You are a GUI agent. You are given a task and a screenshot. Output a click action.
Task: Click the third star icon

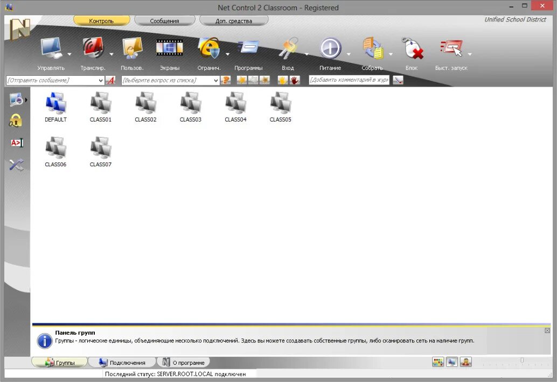click(x=264, y=80)
